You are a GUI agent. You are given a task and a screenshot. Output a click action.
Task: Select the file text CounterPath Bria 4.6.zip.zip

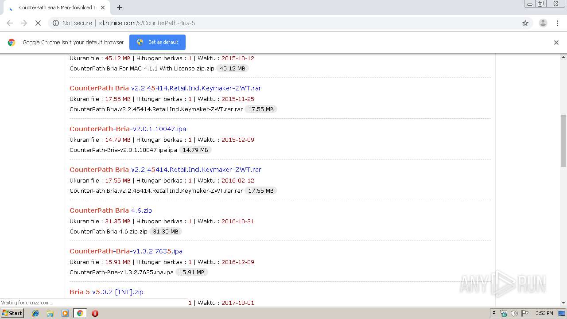tap(109, 231)
